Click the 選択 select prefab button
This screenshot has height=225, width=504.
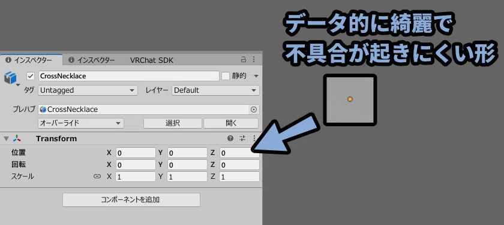click(173, 123)
